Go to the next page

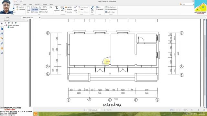102,110
